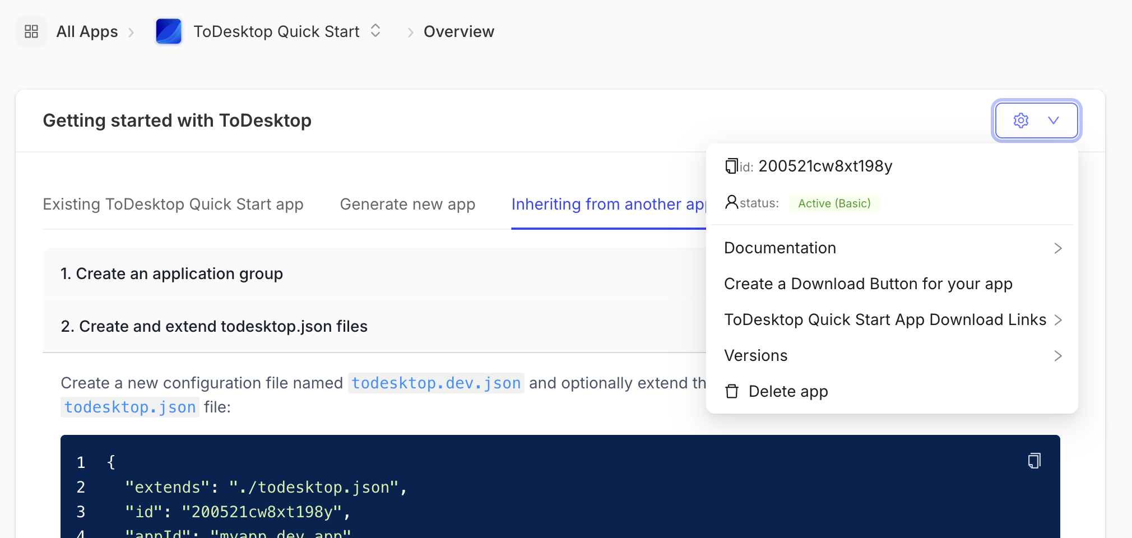
Task: Select Create a Download Button for your app
Action: pyautogui.click(x=892, y=284)
